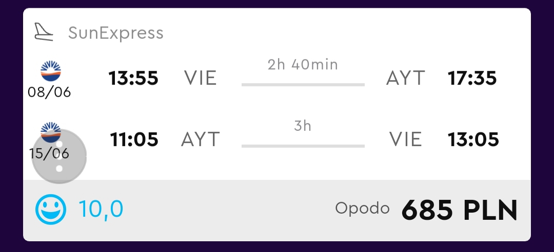554x252 pixels.
Task: Click the 3h duration bar of return flight
Action: click(303, 146)
